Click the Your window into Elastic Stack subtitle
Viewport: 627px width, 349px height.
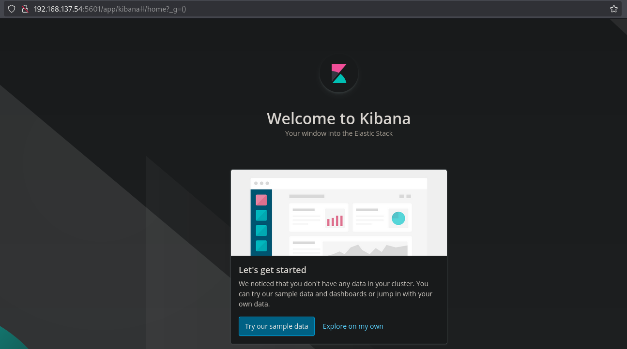pyautogui.click(x=338, y=133)
